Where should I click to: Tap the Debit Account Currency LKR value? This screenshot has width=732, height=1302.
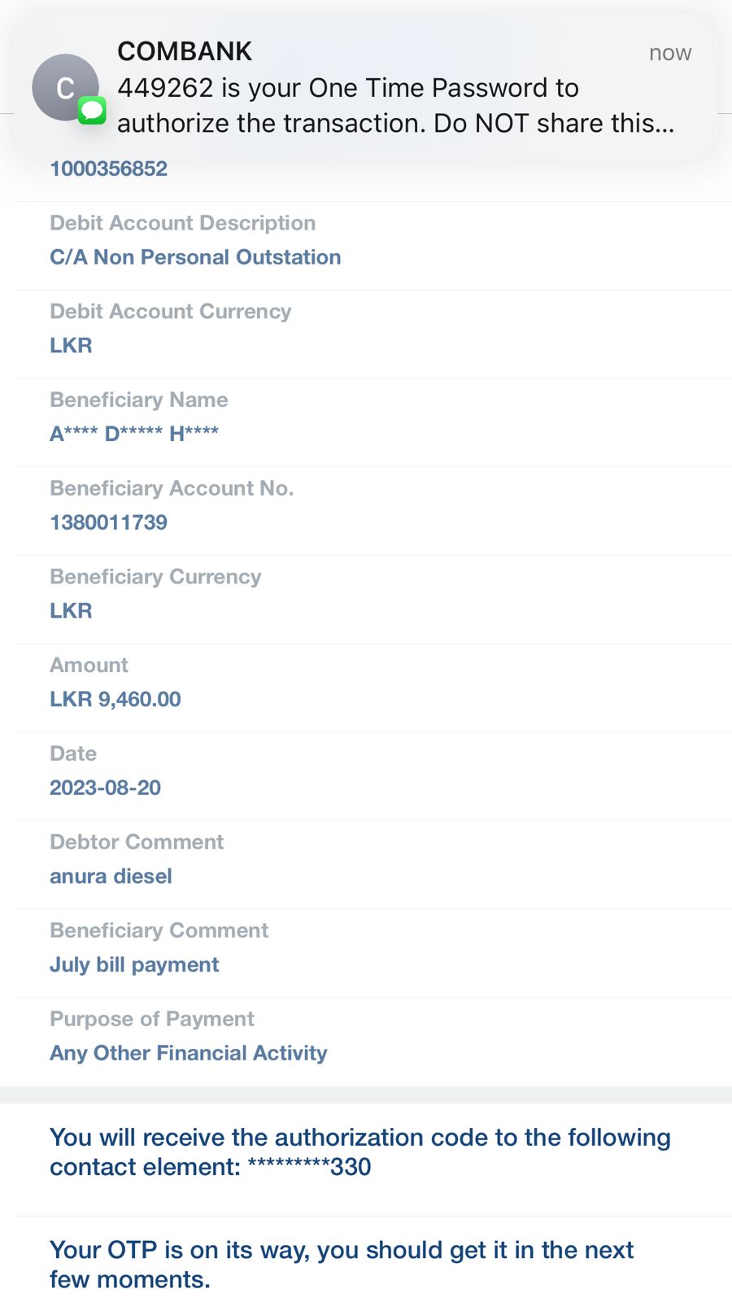click(x=71, y=345)
